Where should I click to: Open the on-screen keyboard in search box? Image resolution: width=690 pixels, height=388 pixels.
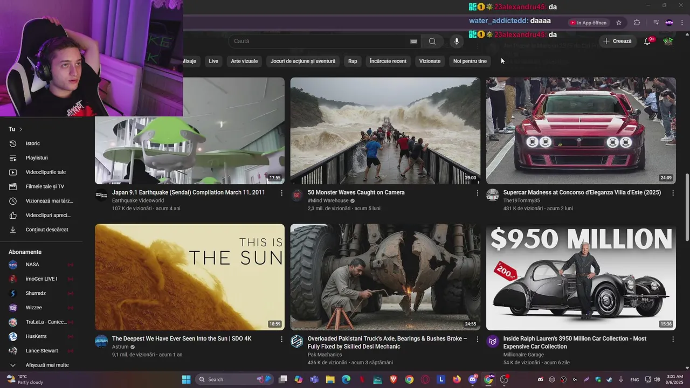[413, 41]
